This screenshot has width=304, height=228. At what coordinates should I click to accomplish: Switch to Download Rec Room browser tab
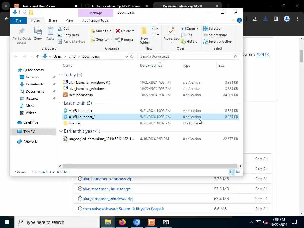46,6
